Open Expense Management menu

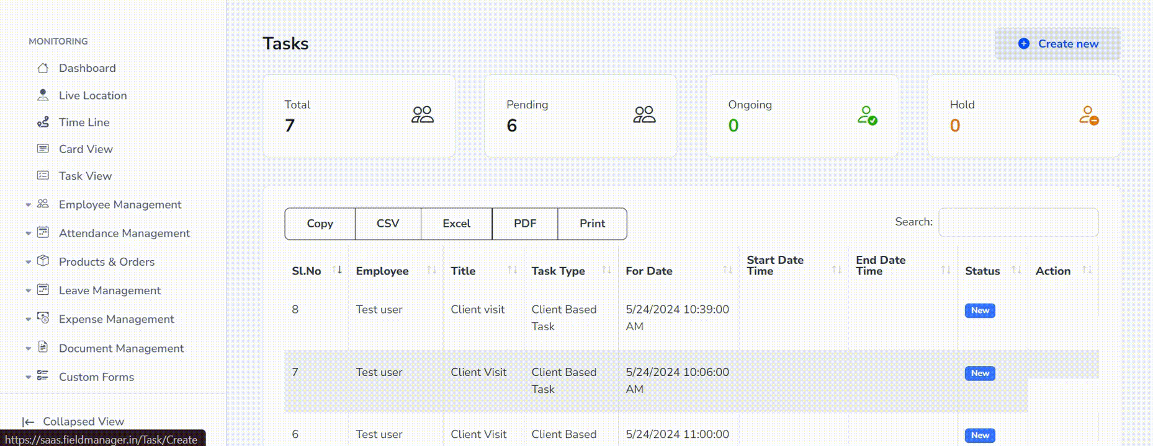[x=116, y=319]
